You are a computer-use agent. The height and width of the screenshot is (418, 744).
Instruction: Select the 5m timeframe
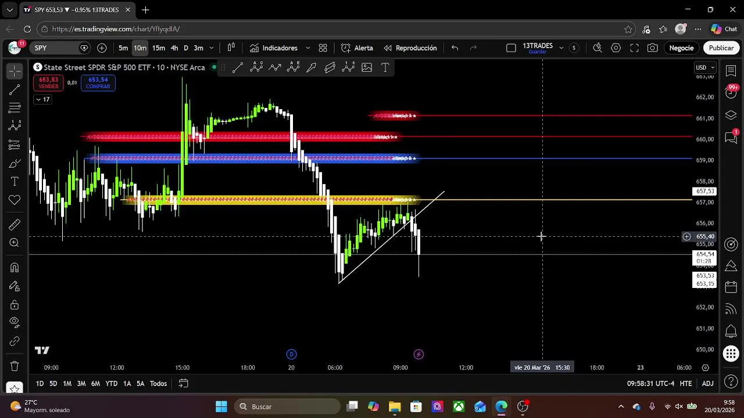click(x=123, y=48)
